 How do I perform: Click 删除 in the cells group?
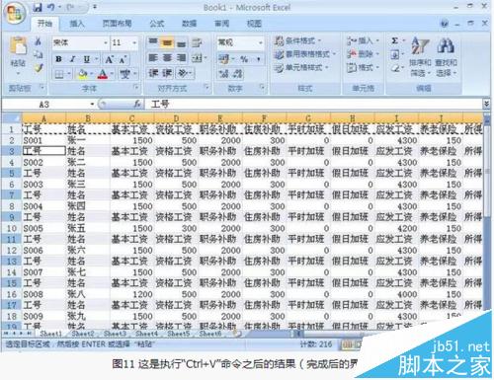[x=363, y=54]
